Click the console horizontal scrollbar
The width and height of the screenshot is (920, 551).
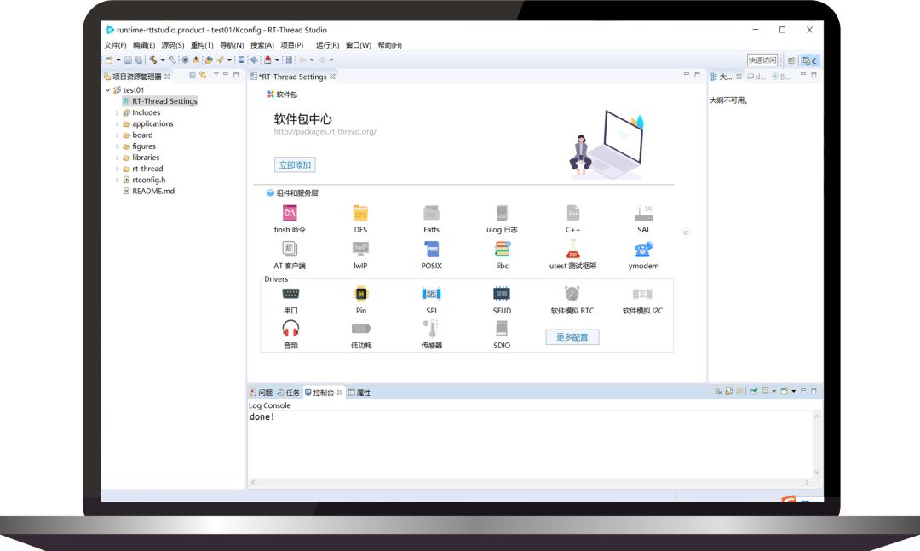[531, 482]
